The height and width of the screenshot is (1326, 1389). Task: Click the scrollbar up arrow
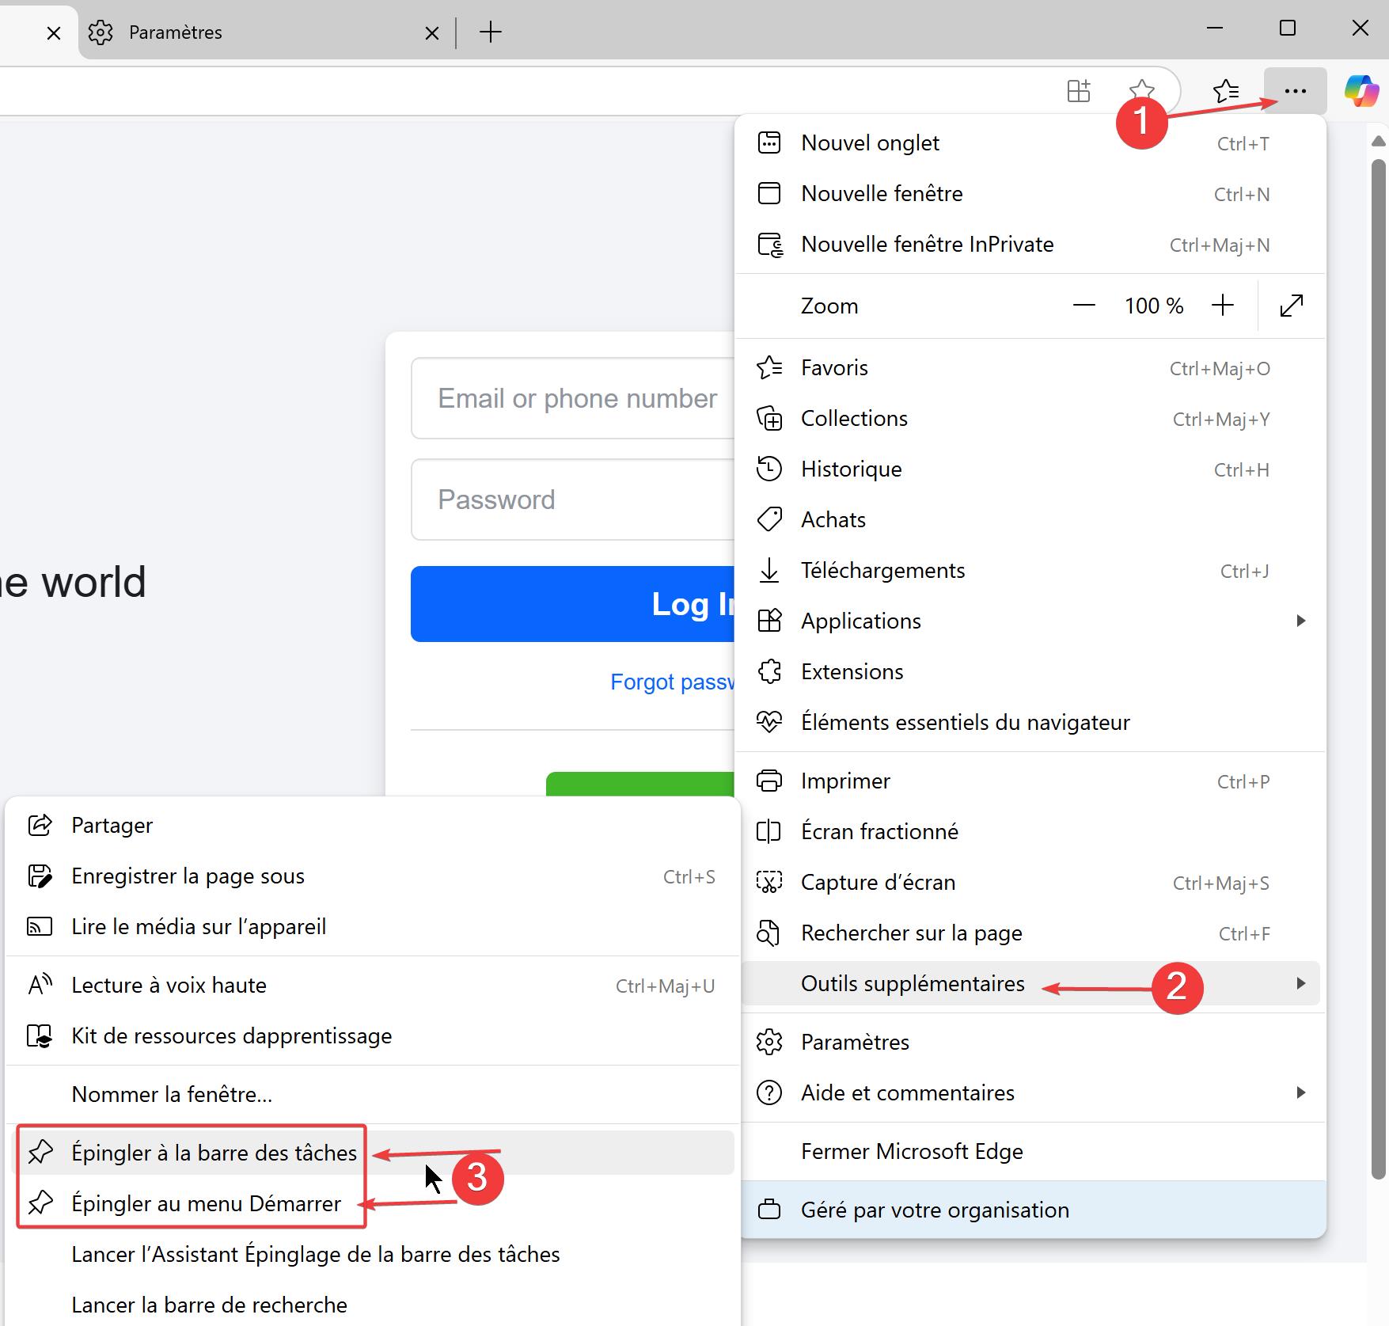tap(1378, 141)
